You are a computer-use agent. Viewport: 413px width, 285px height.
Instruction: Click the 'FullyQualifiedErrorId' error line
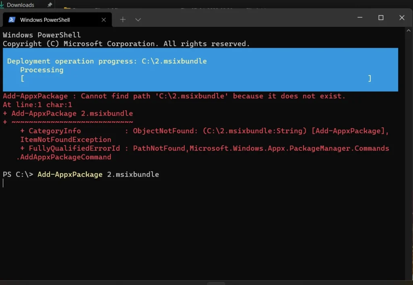pos(204,148)
